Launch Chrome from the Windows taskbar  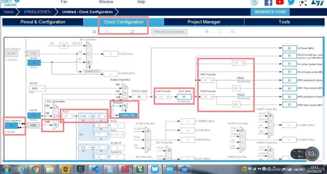click(x=35, y=169)
